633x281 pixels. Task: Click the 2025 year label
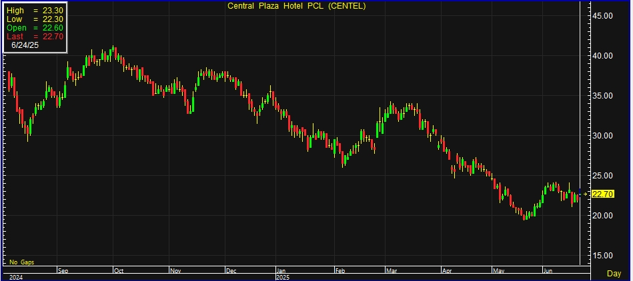[x=283, y=278]
